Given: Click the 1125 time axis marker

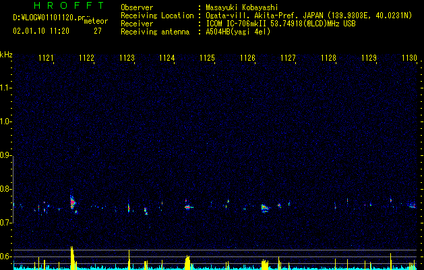Looking at the screenshot, I should tap(207, 57).
